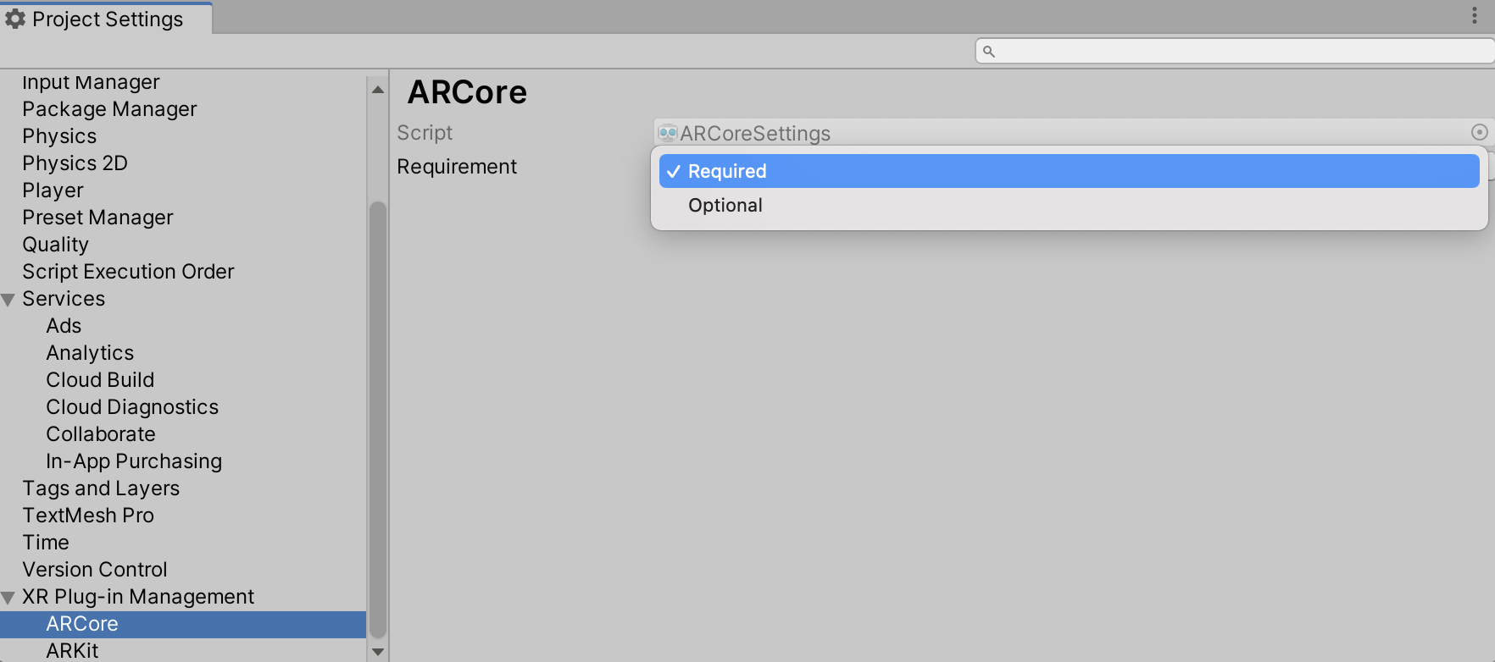Open the object picker circle beside Script field

tap(1480, 132)
